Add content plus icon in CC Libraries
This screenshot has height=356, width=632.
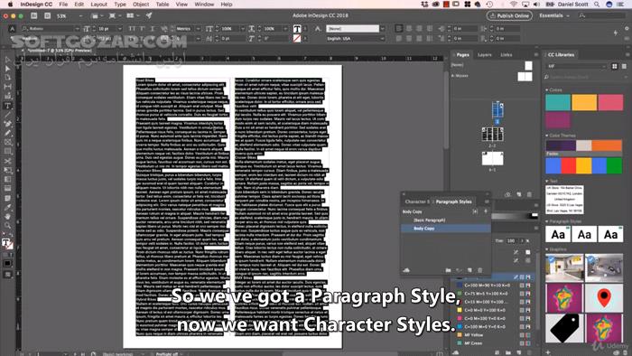(549, 352)
